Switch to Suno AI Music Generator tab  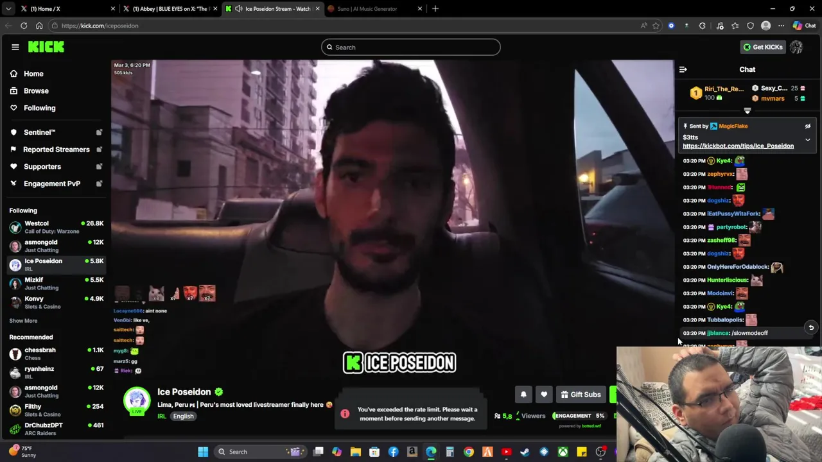376,9
